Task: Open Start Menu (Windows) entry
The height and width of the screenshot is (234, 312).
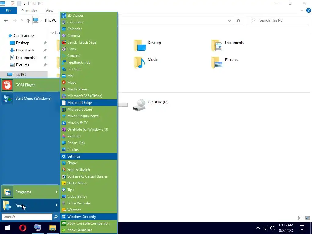Action: click(x=30, y=98)
